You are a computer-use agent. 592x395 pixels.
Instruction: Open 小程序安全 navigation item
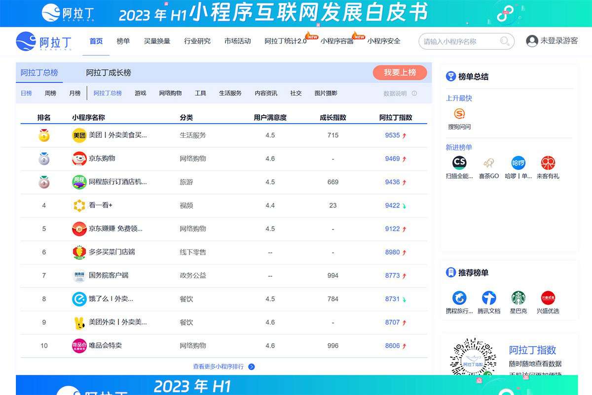384,41
